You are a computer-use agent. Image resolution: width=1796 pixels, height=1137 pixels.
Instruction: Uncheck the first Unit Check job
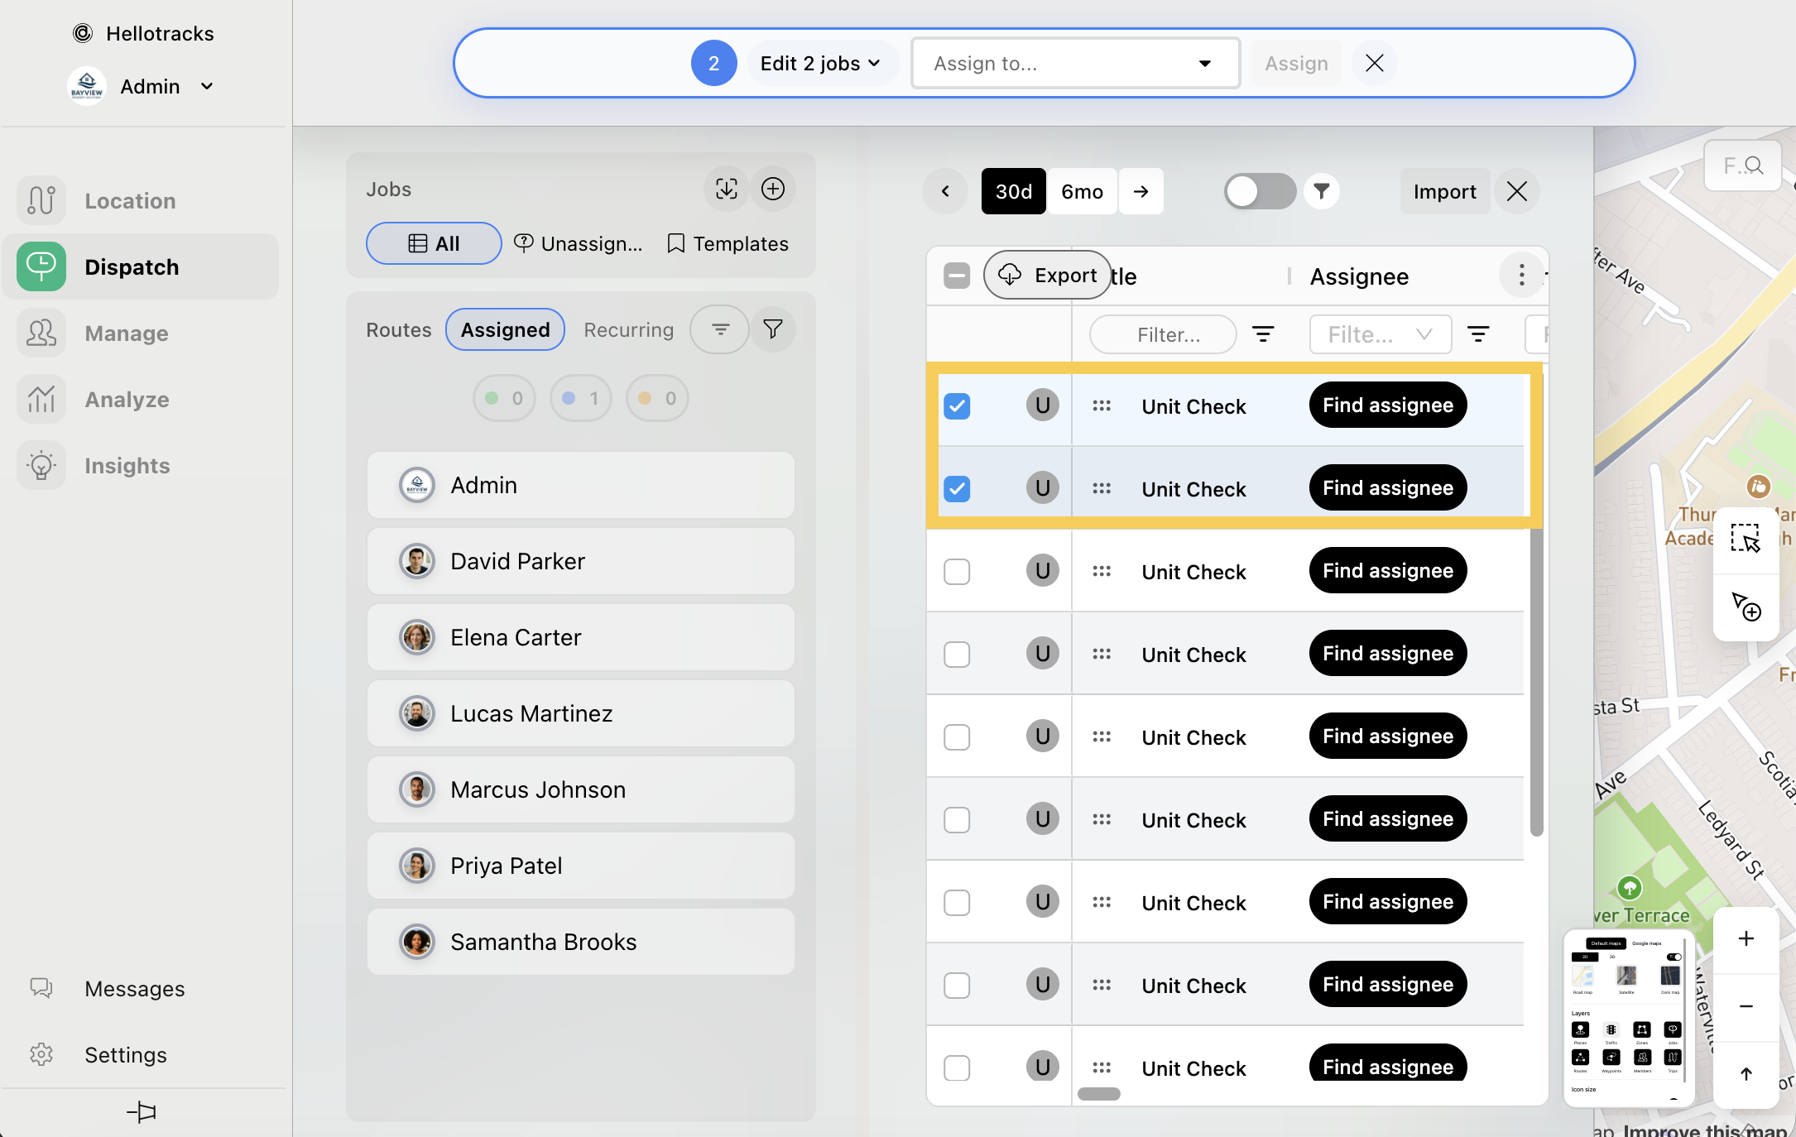point(957,406)
